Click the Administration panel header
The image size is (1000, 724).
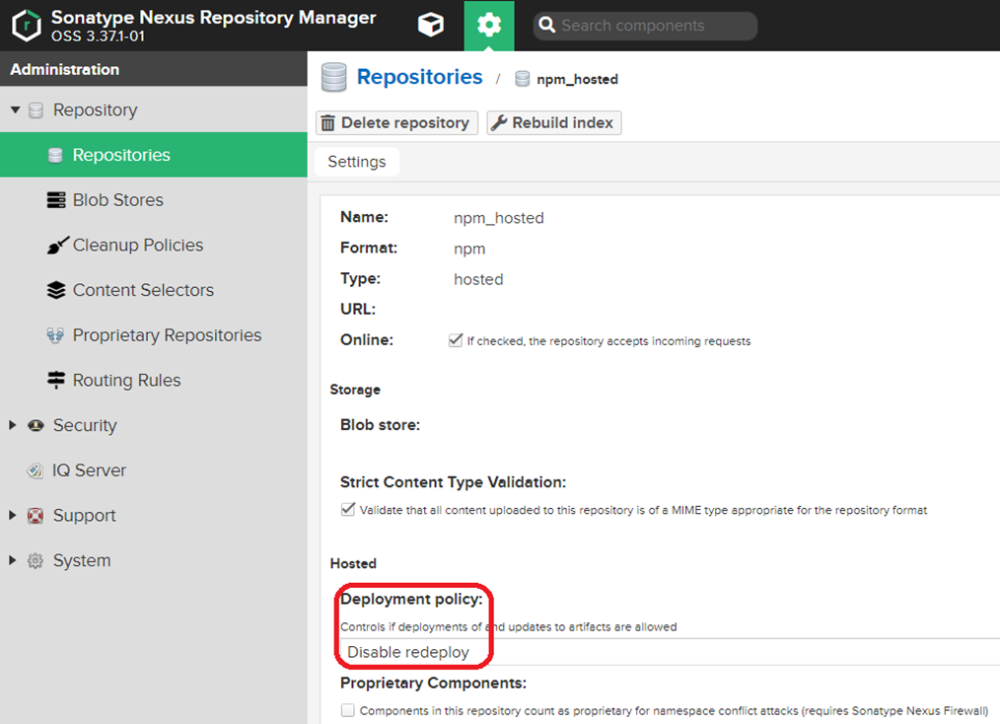(154, 69)
